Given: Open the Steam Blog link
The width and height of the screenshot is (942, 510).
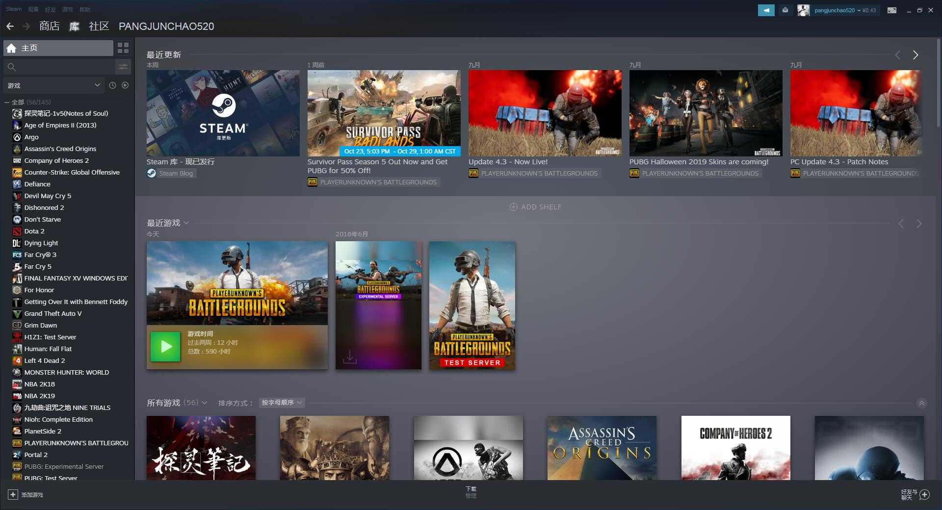Looking at the screenshot, I should pyautogui.click(x=176, y=173).
